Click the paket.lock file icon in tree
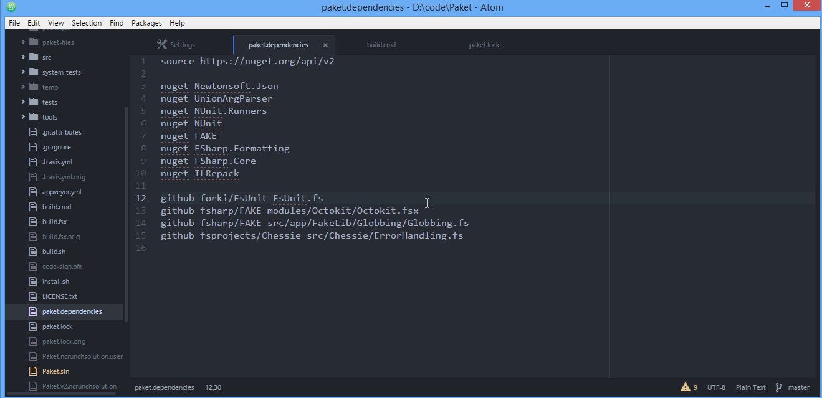Image resolution: width=822 pixels, height=398 pixels. tap(34, 326)
